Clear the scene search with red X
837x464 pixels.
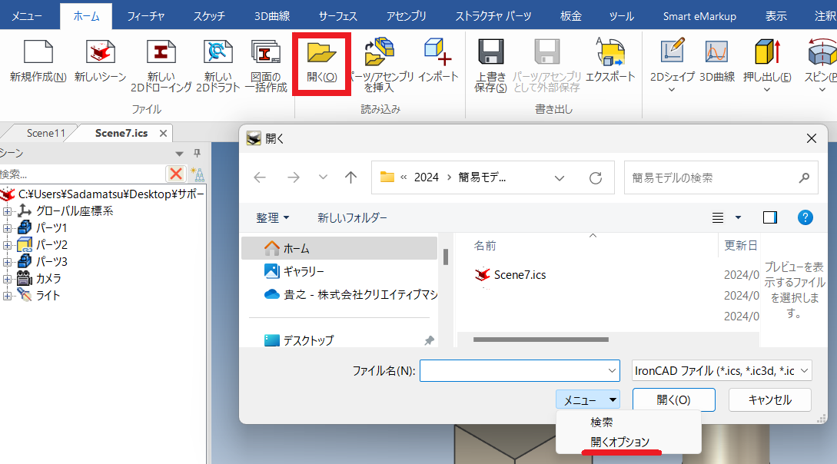tap(175, 174)
